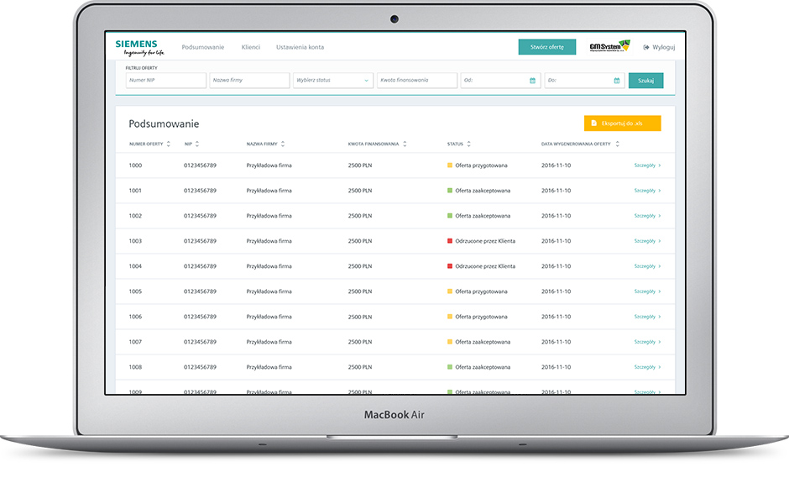
Task: Expand the Wybierz status dropdown
Action: coord(332,81)
